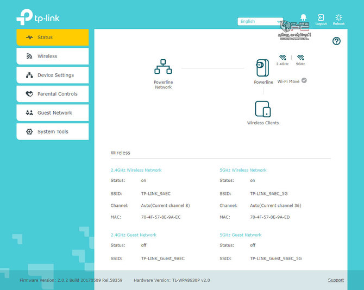Click the MAC value 70-4F-57-8E-9A-ED
Screen dimensions: 364x290
click(270, 217)
